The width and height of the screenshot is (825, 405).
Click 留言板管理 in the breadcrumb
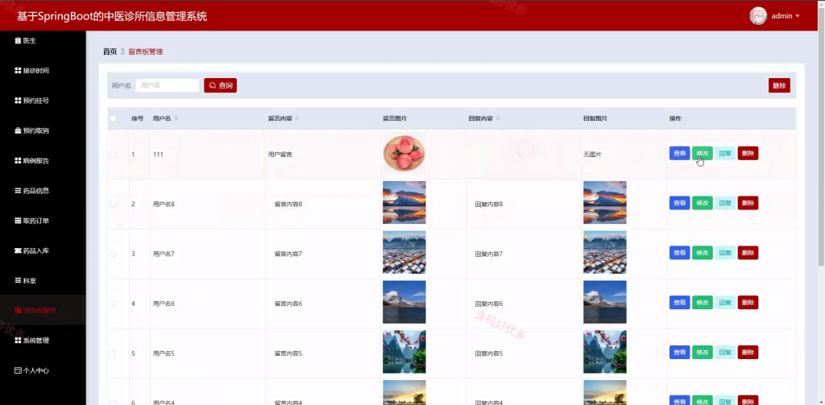pos(146,52)
